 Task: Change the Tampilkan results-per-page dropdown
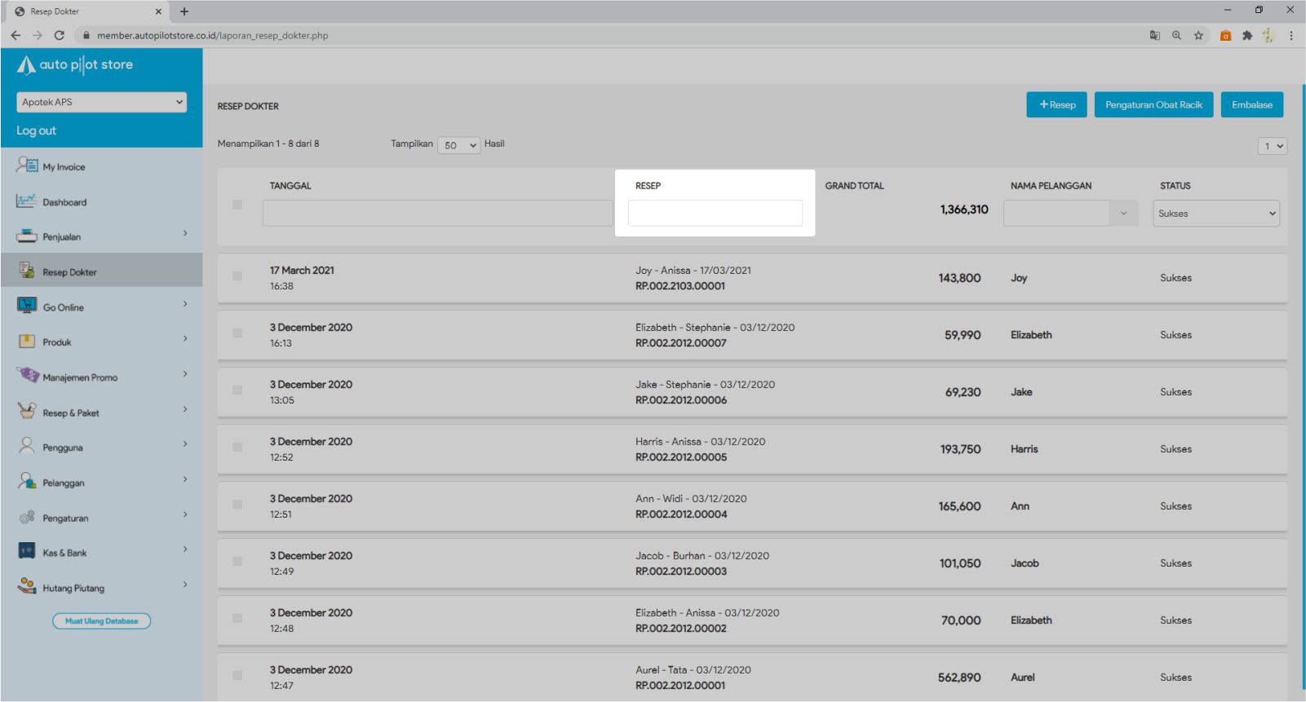coord(458,145)
